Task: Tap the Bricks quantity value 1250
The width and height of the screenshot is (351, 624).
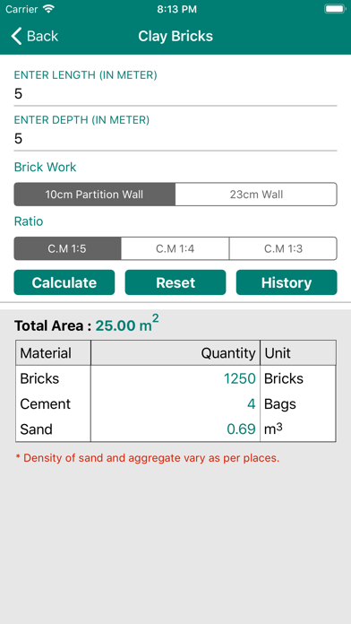Action: point(240,379)
